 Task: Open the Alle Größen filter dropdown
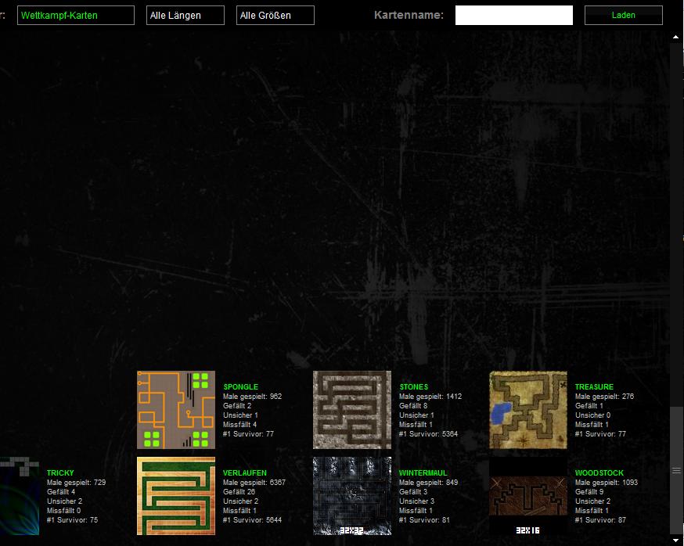(275, 16)
